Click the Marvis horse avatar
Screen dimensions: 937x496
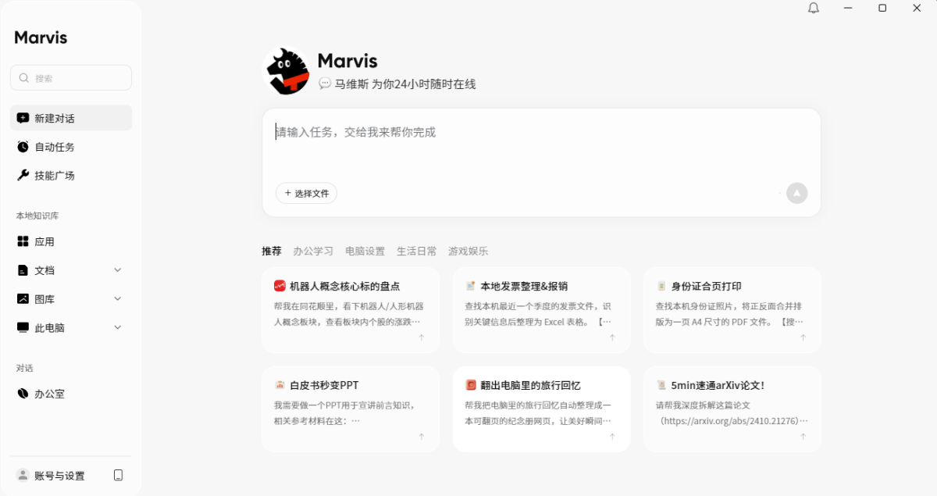286,72
